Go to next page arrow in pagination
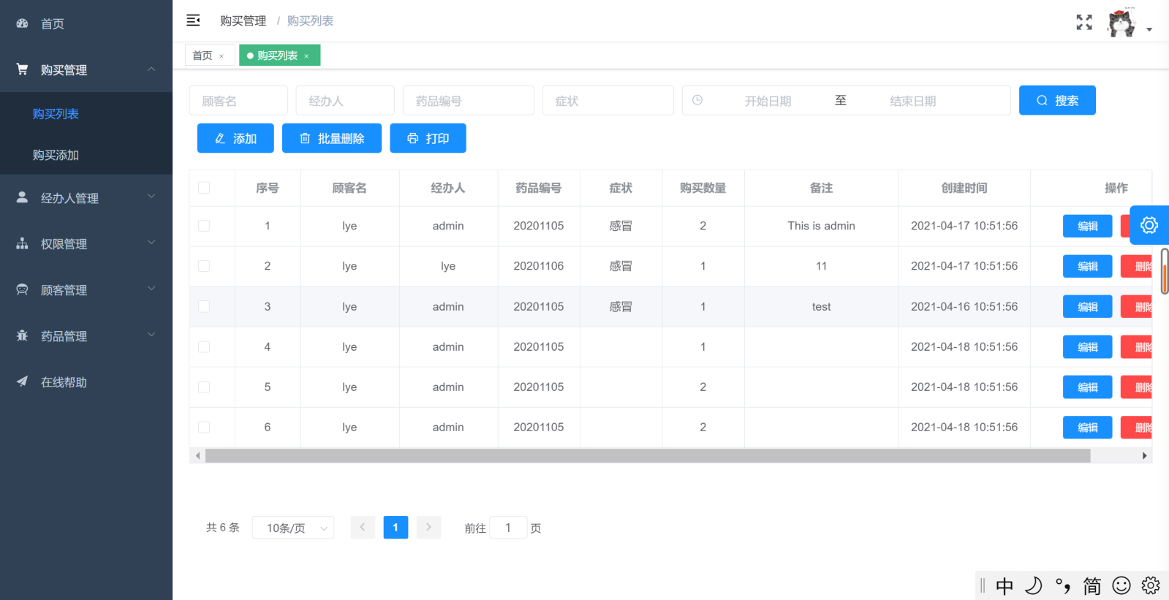 (x=428, y=527)
